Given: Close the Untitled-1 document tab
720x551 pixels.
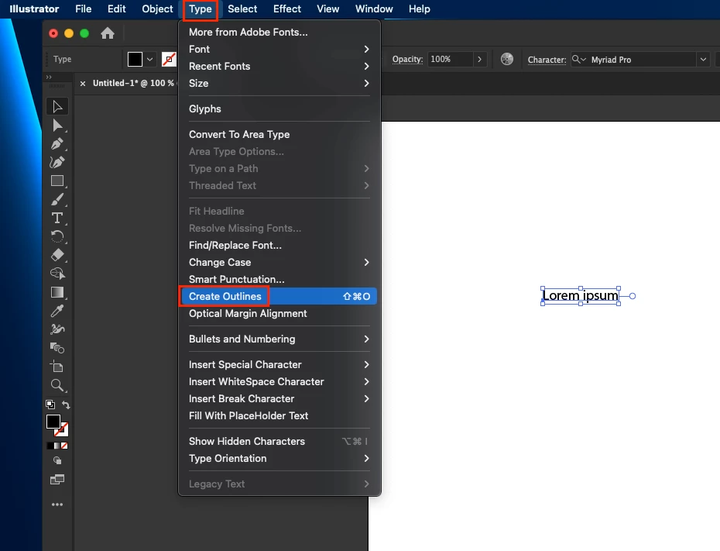Looking at the screenshot, I should click(83, 84).
